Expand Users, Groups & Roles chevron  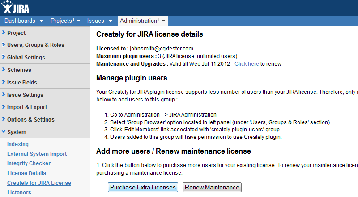(4, 45)
